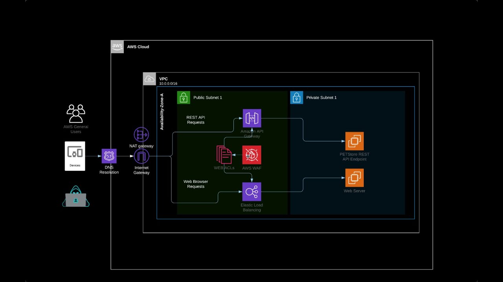The height and width of the screenshot is (282, 503).
Task: Click the Amazon API Gateway label
Action: (252, 134)
